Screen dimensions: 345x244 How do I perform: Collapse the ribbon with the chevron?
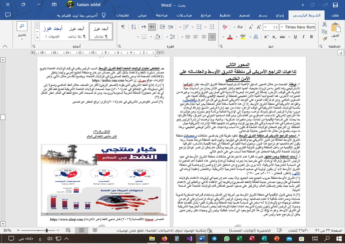point(5,46)
